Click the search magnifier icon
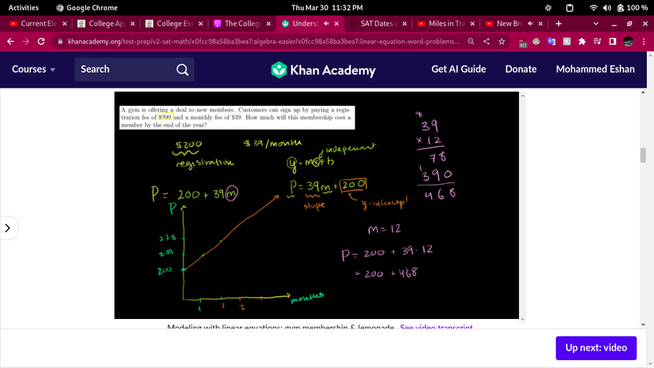The width and height of the screenshot is (654, 368). (x=182, y=69)
